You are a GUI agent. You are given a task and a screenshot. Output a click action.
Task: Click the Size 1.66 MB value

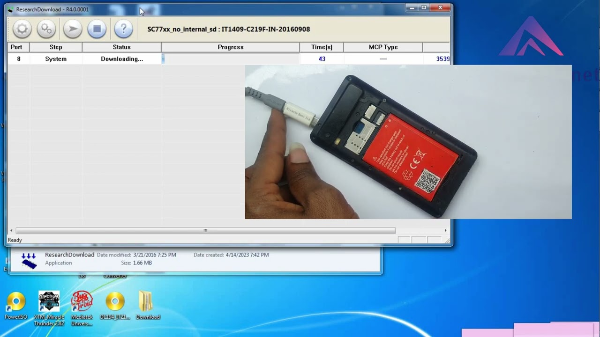pos(142,263)
